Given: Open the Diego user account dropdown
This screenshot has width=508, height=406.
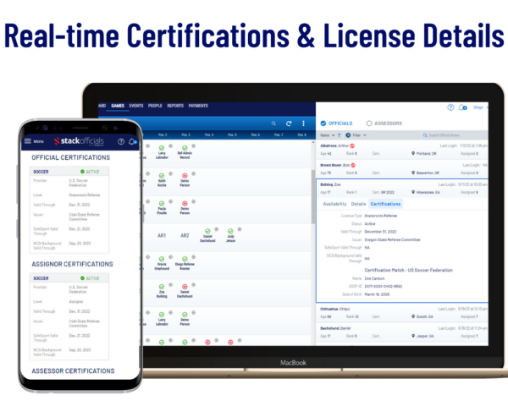Looking at the screenshot, I should 479,107.
